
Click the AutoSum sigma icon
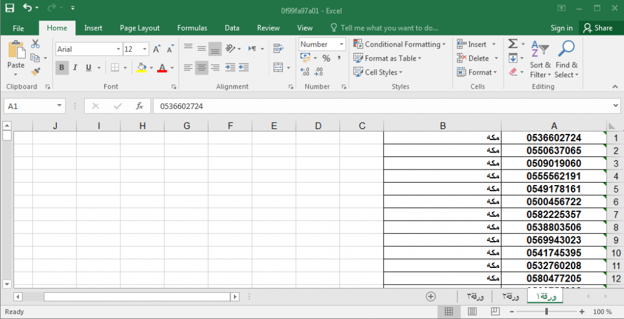(x=512, y=44)
